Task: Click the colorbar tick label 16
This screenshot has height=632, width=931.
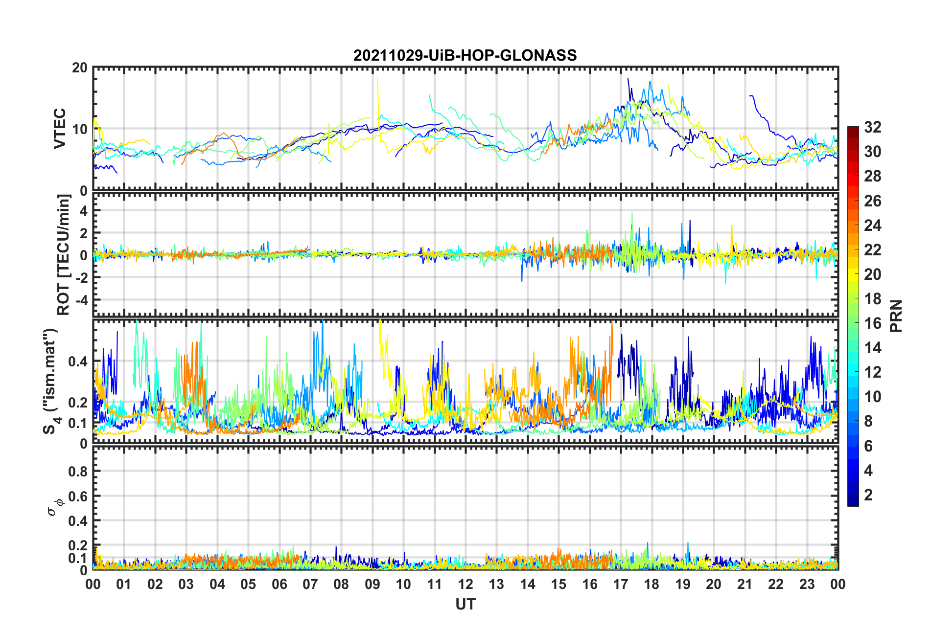Action: [x=873, y=323]
